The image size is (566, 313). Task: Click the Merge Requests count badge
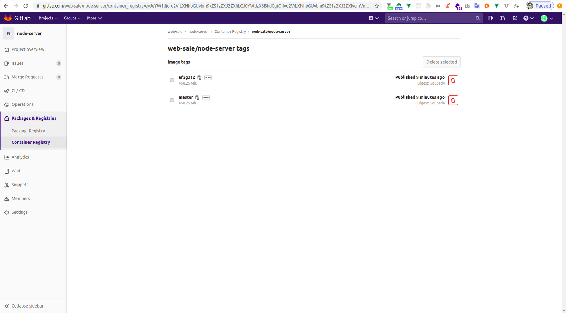click(x=59, y=77)
